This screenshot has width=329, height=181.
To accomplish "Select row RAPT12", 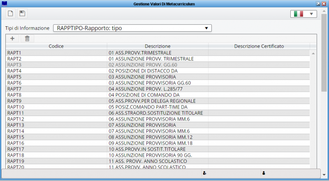I will (x=158, y=119).
